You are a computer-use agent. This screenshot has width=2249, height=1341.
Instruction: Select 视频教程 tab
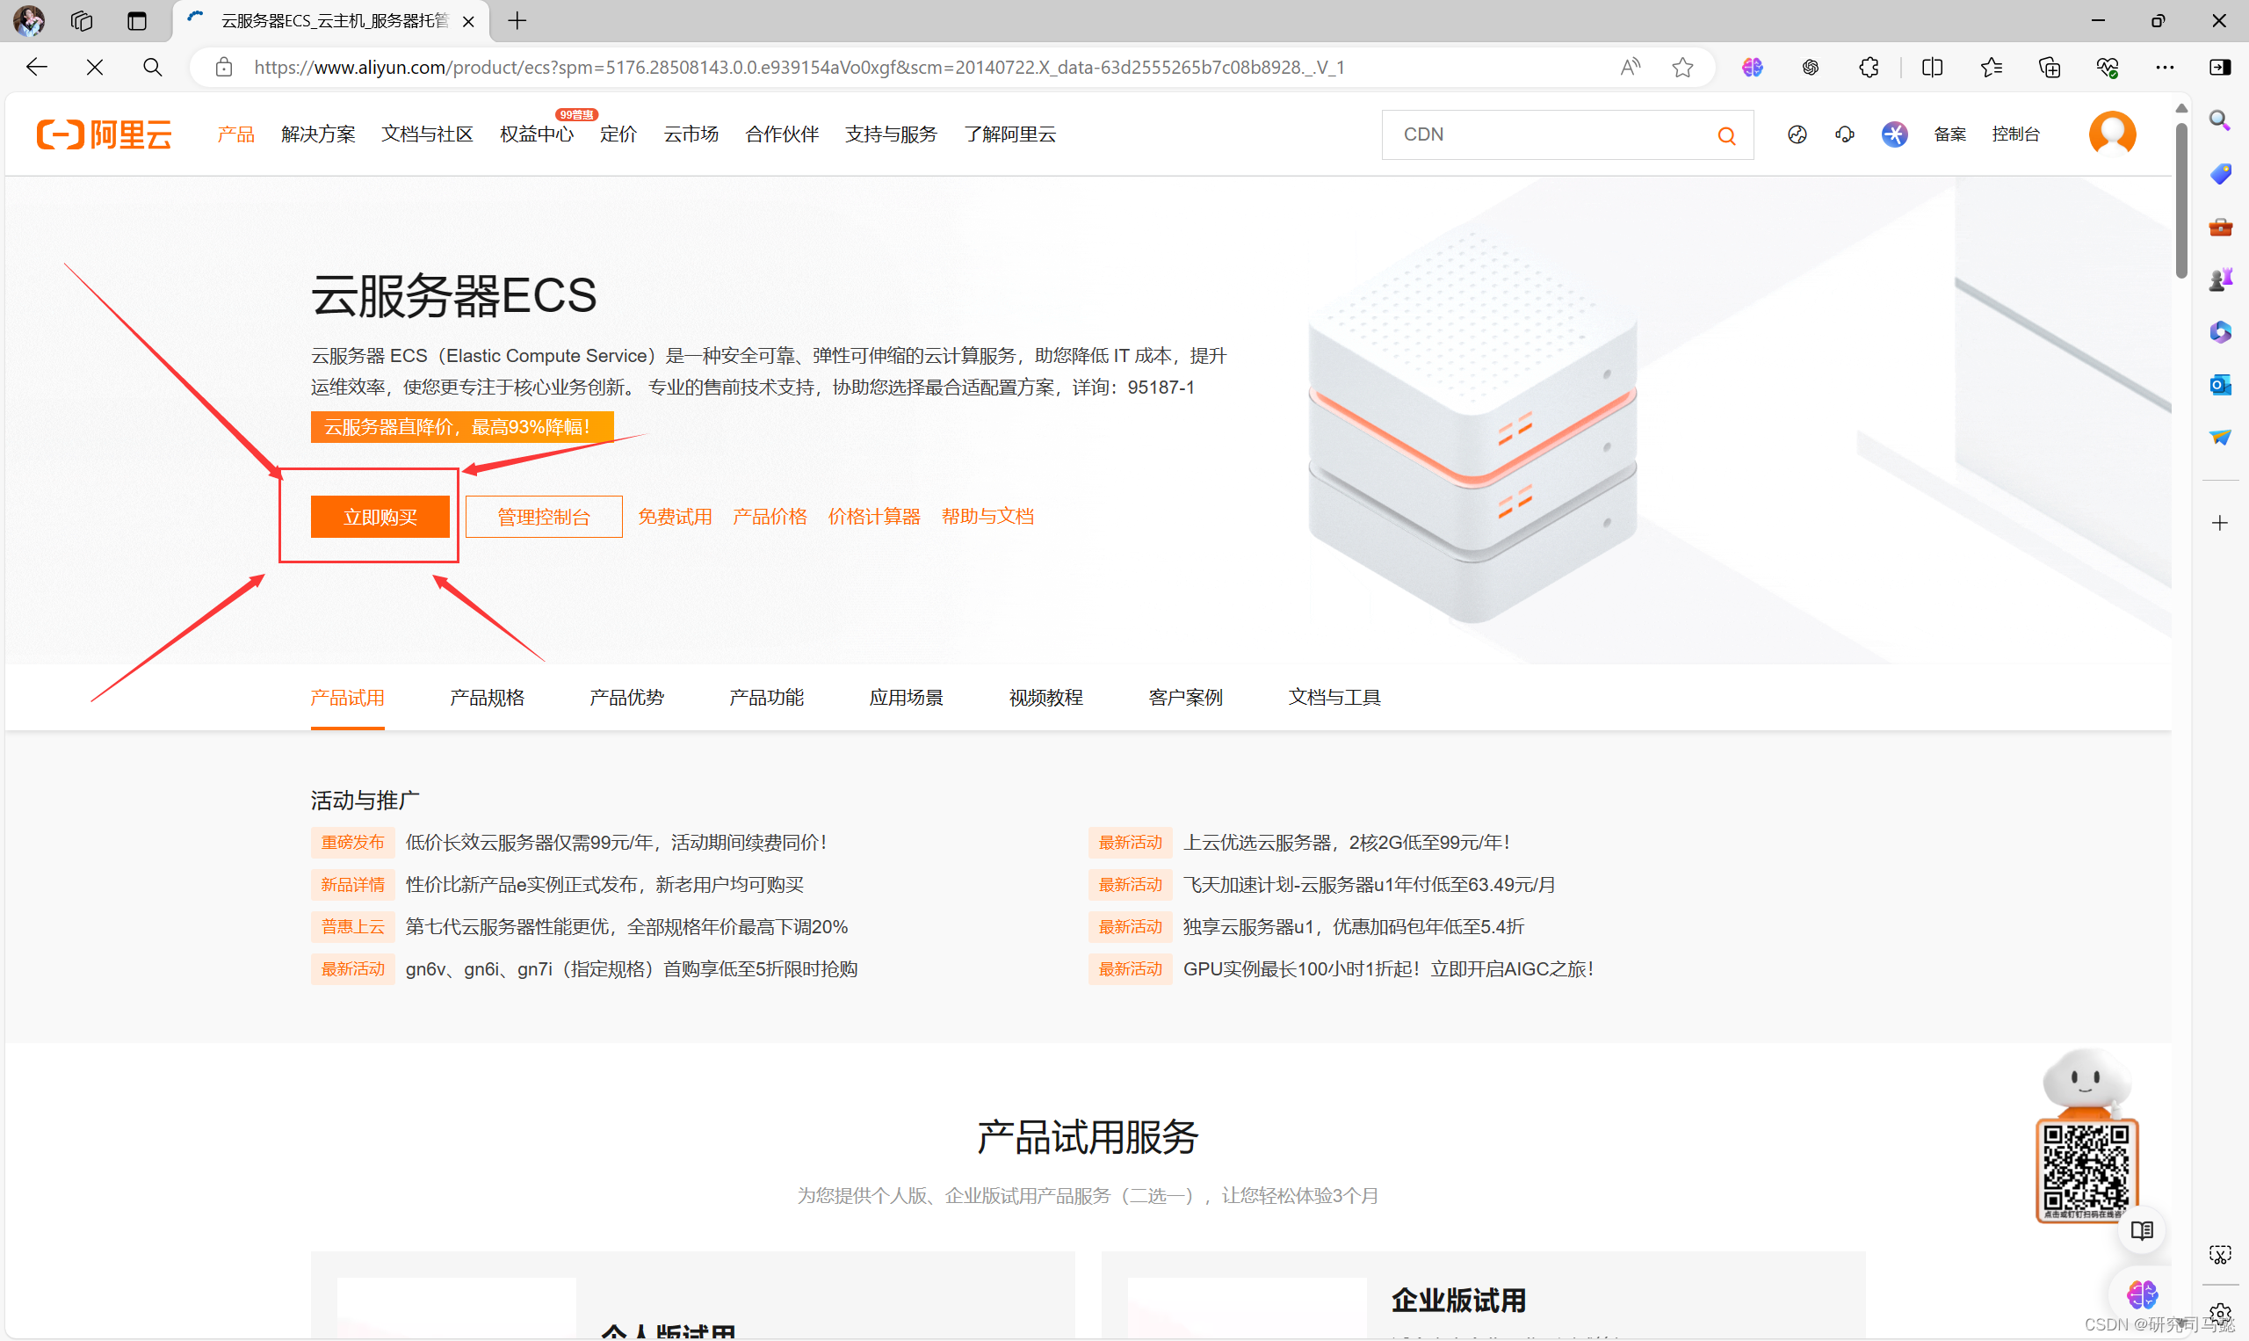point(1046,698)
